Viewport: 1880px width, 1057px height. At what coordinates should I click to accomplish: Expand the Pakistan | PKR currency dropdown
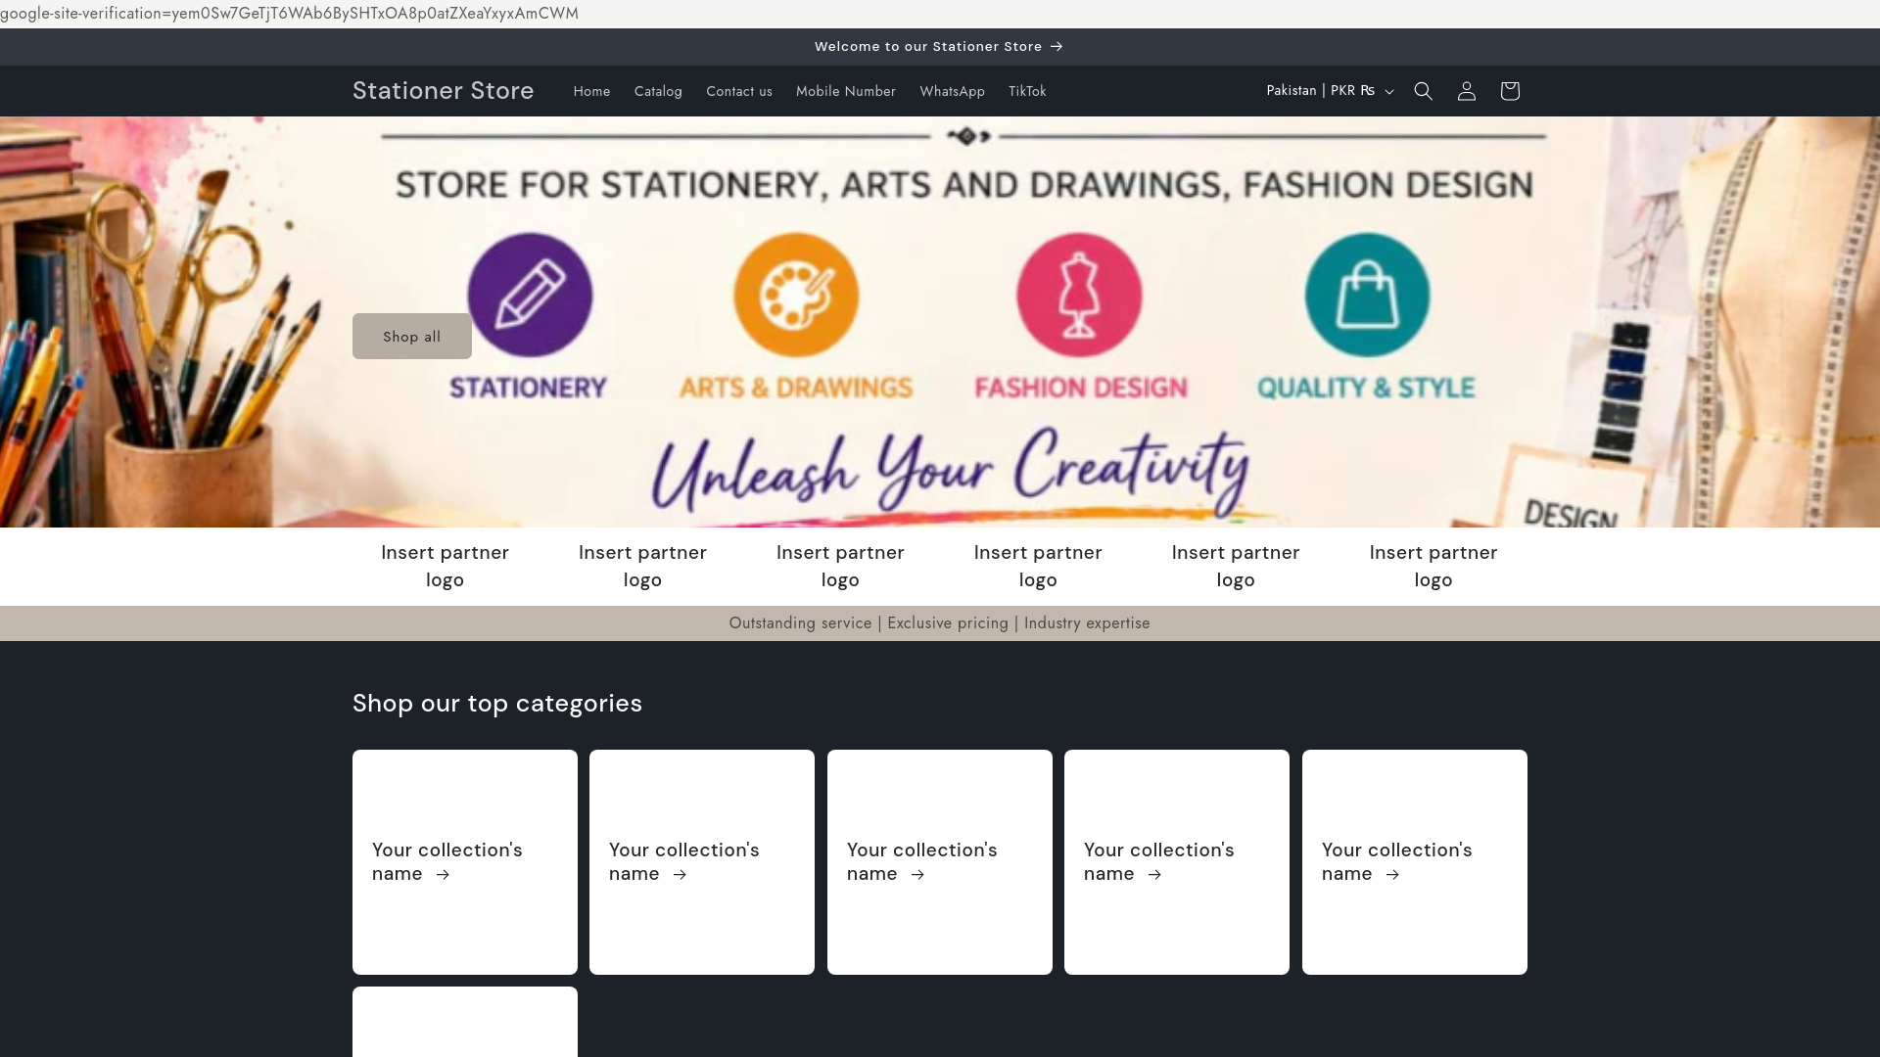pos(1329,91)
